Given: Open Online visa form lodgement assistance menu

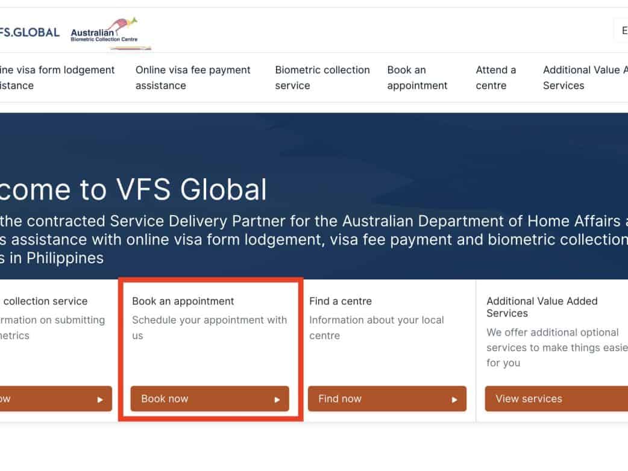Looking at the screenshot, I should pyautogui.click(x=57, y=78).
